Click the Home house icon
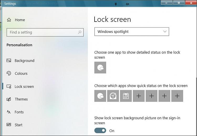The image size is (197, 136). click(9, 20)
